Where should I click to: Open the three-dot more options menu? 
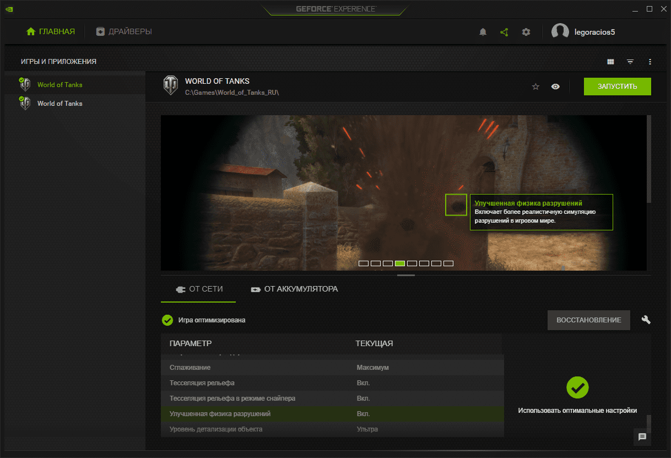click(x=650, y=62)
